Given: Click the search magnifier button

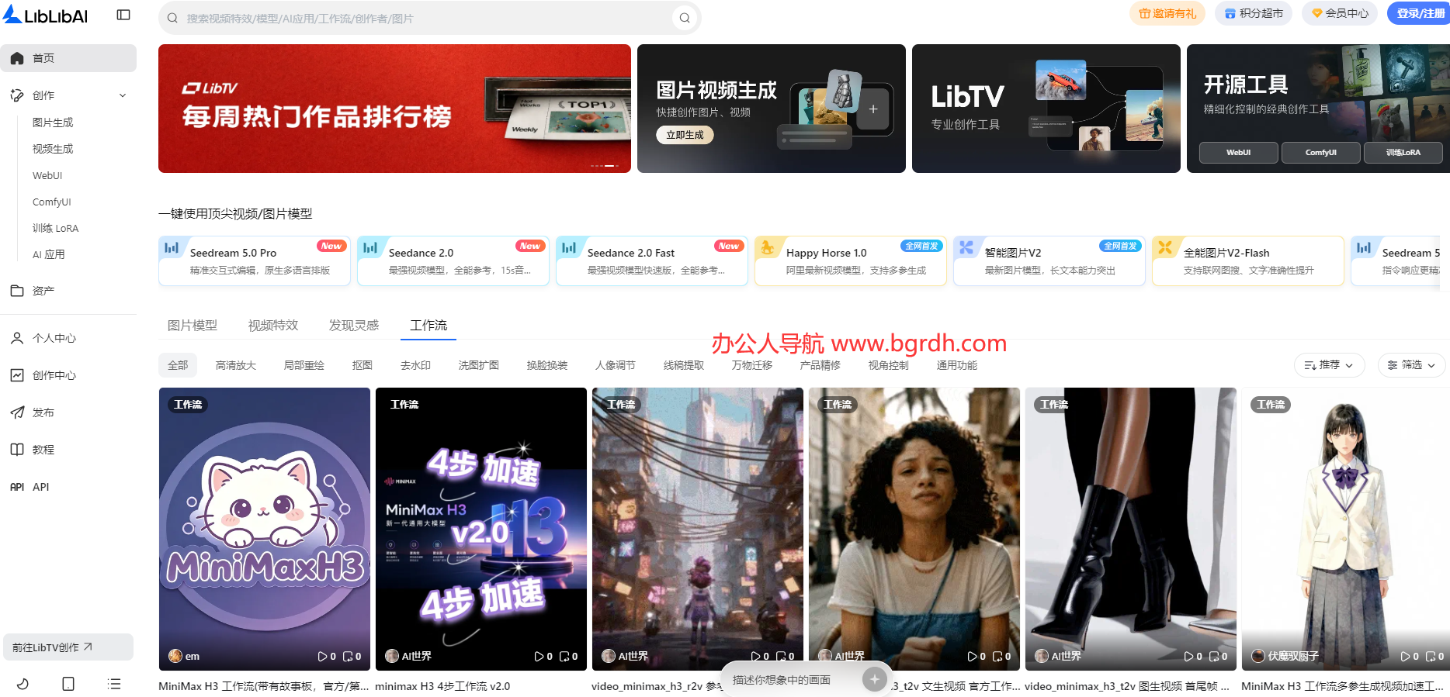Looking at the screenshot, I should click(x=684, y=18).
